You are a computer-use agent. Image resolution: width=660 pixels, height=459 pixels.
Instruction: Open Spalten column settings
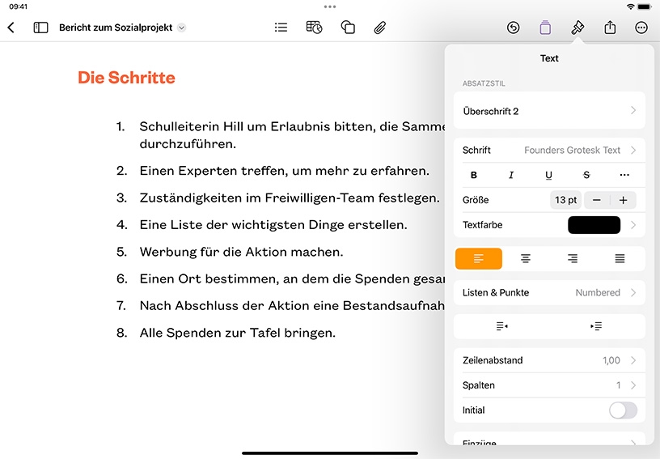pos(549,385)
